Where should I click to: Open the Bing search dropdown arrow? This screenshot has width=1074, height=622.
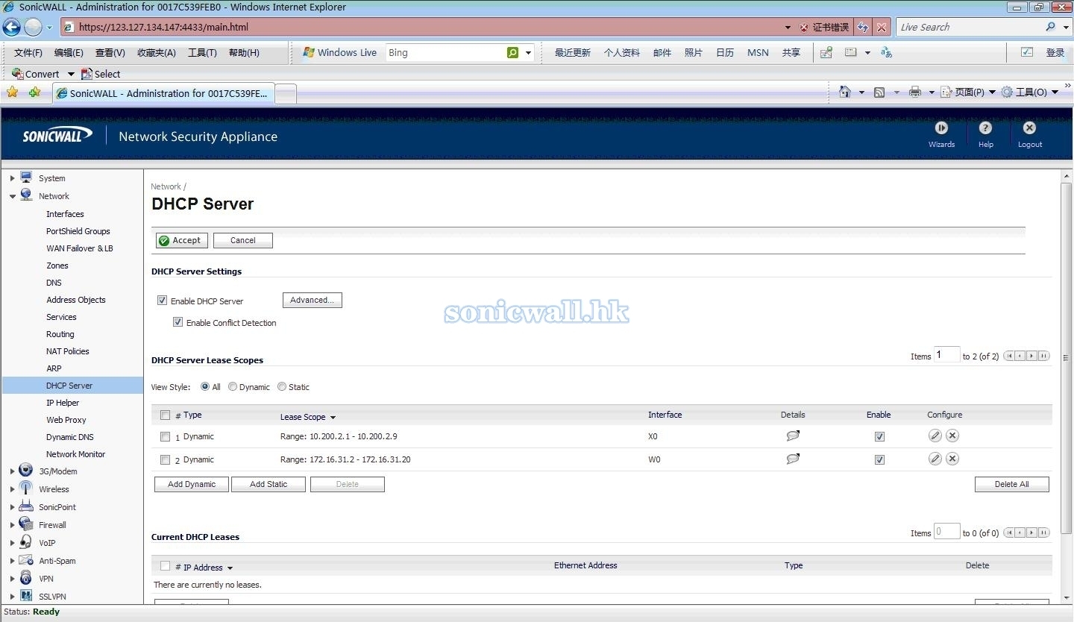[x=528, y=53]
